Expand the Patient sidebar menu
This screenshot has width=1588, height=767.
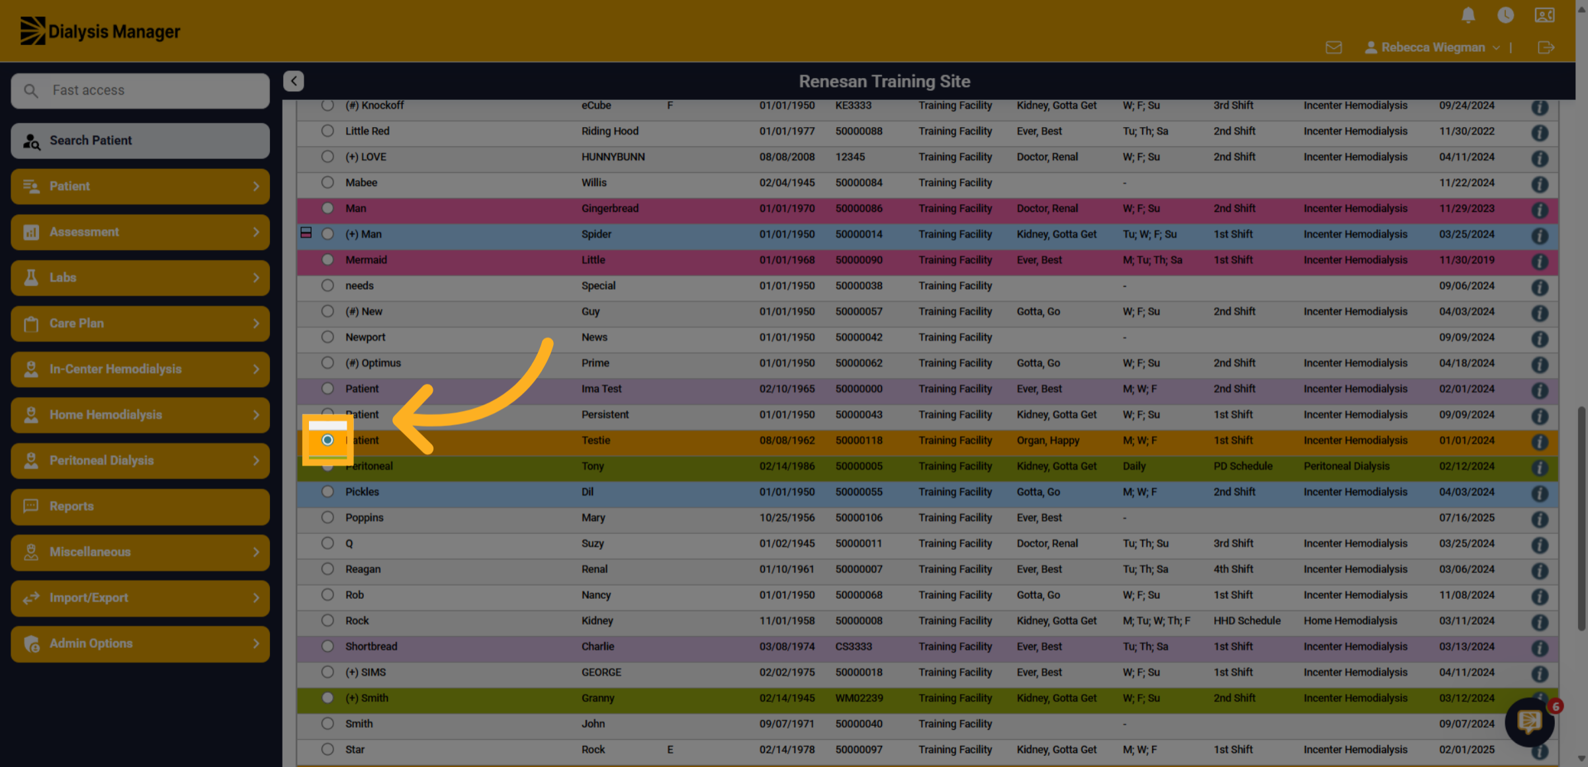pos(140,187)
